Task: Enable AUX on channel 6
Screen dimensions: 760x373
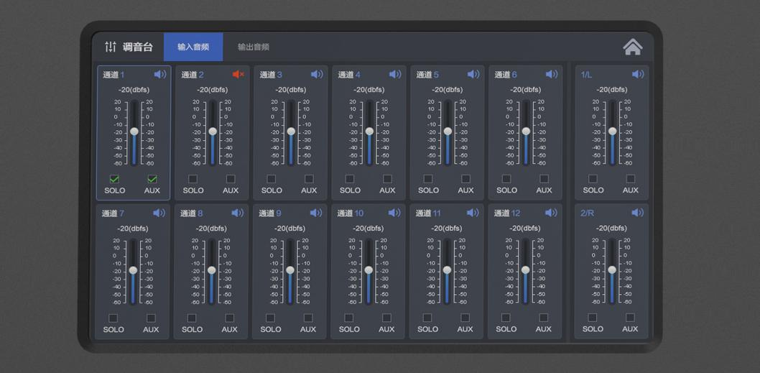Action: click(x=544, y=179)
